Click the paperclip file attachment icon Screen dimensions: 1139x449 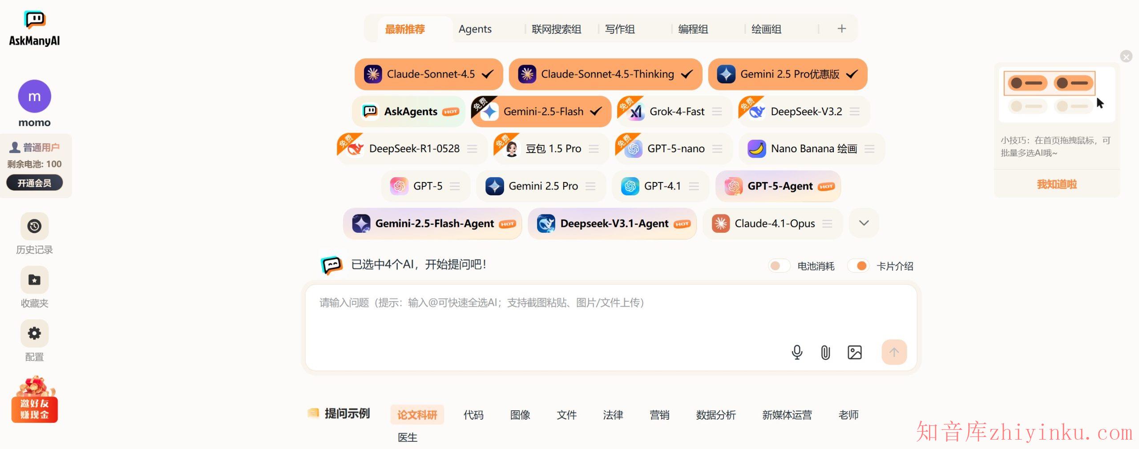(x=825, y=352)
